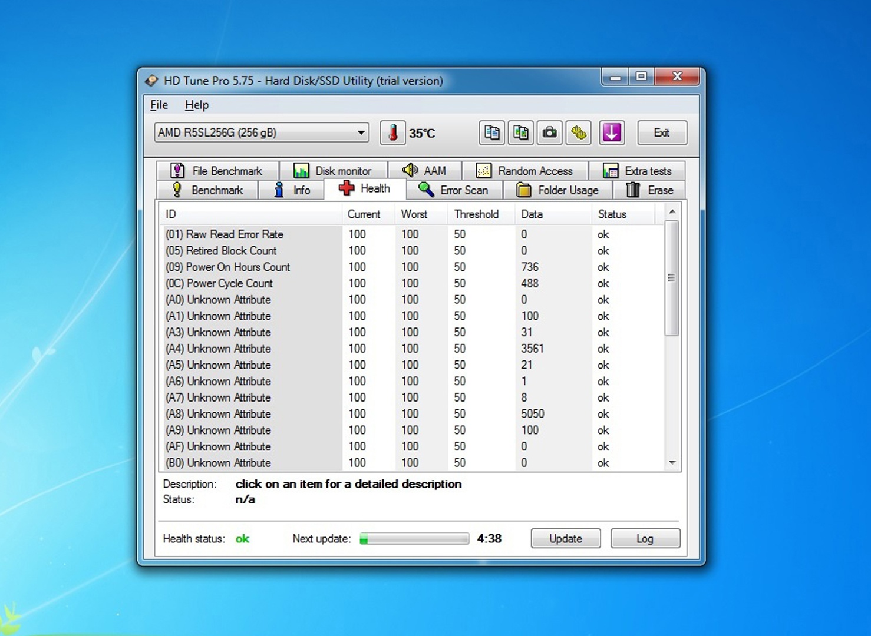This screenshot has height=636, width=871.
Task: Open the AAM tab
Action: point(424,171)
